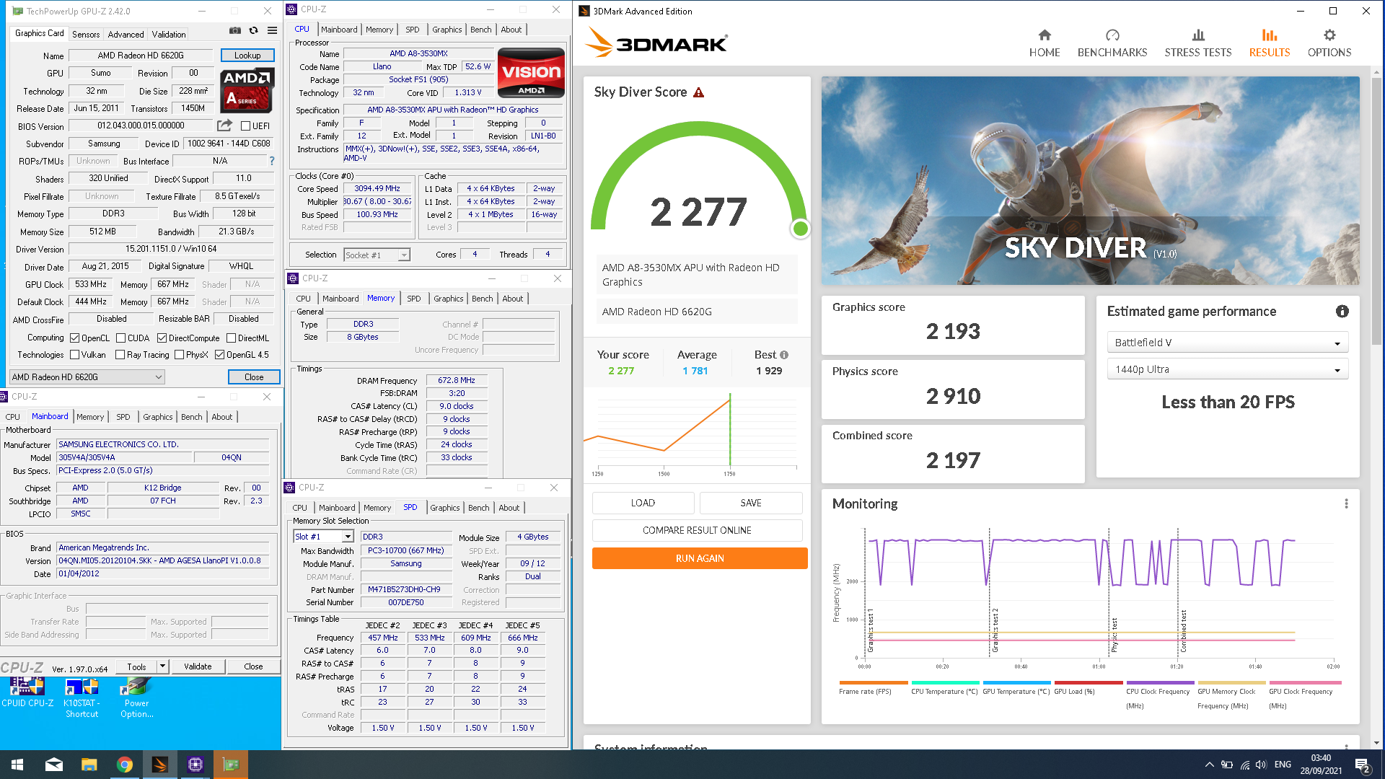Toggle Vulkan checkbox
The width and height of the screenshot is (1385, 779).
pyautogui.click(x=75, y=355)
